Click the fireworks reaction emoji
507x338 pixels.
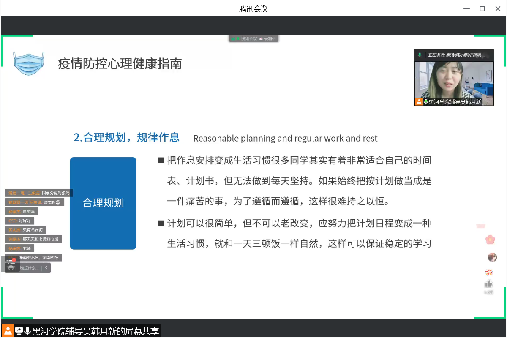[489, 272]
